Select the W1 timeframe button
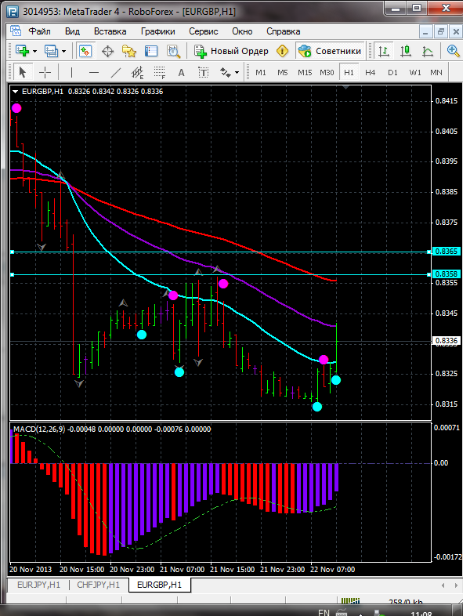Viewport: 470px width, 616px height. click(415, 72)
